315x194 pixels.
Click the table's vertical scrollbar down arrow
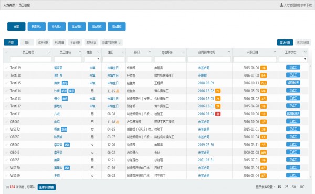[x=310, y=177]
